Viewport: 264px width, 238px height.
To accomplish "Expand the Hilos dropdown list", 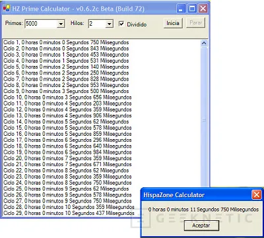I will (109, 24).
